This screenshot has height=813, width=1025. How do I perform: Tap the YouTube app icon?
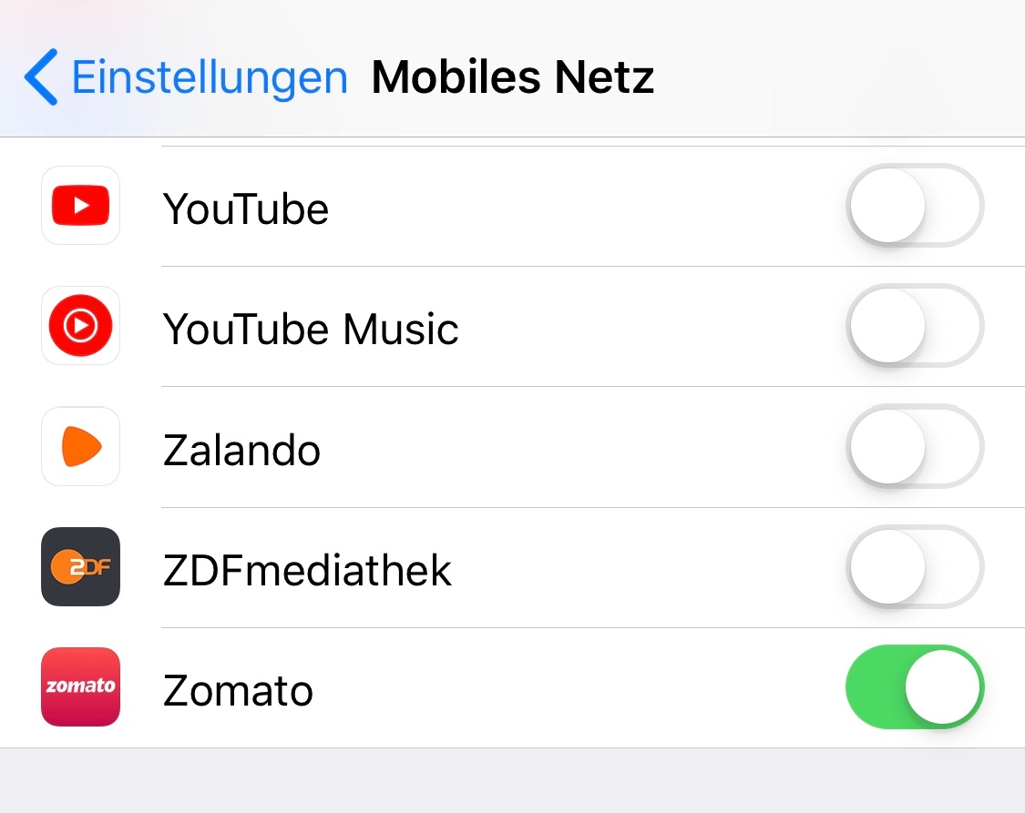coord(80,205)
